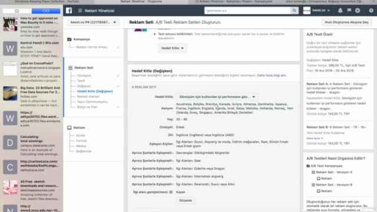
Task: Open the Hedef Kitle dropdown button
Action: 173,48
